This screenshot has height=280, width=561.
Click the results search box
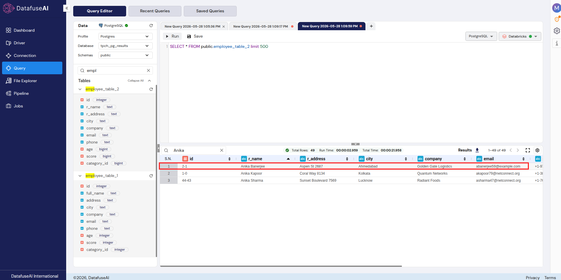tap(194, 150)
